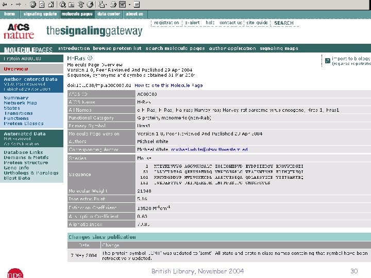
Task: Click the AfCS nature logo
Action: click(19, 31)
